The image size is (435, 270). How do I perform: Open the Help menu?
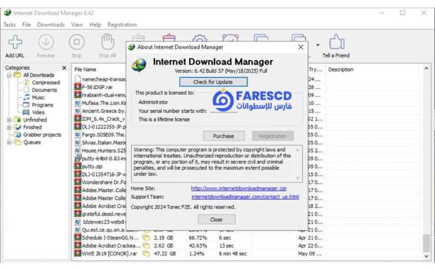pyautogui.click(x=95, y=25)
